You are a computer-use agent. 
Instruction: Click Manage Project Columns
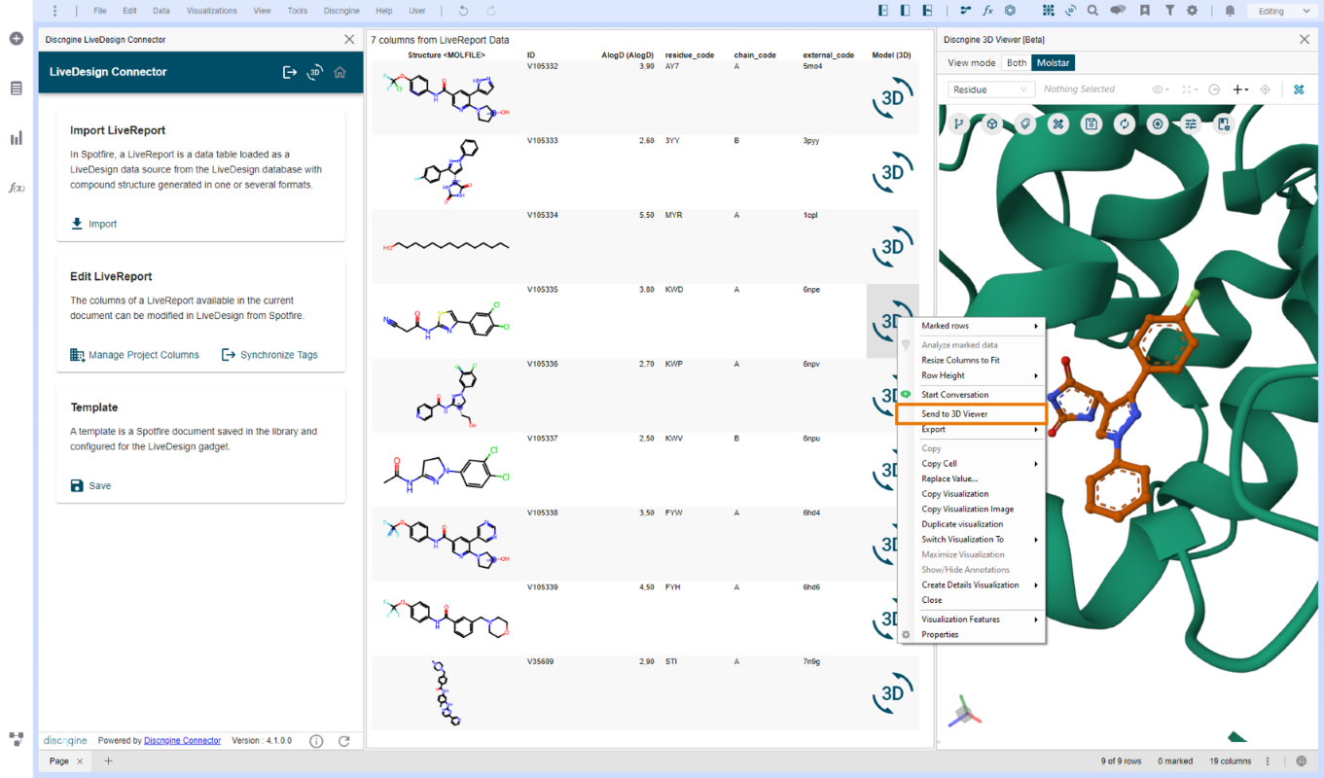134,355
